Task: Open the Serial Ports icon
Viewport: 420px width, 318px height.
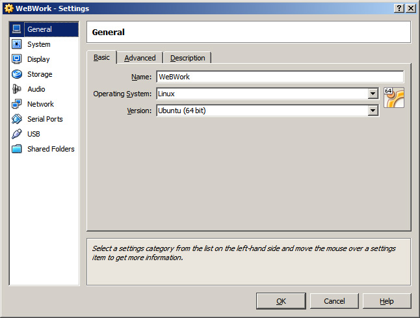Action: [x=17, y=119]
